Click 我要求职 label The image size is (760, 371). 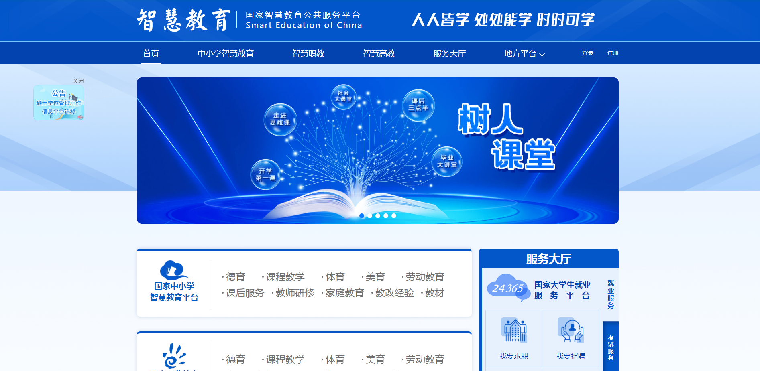click(x=514, y=356)
